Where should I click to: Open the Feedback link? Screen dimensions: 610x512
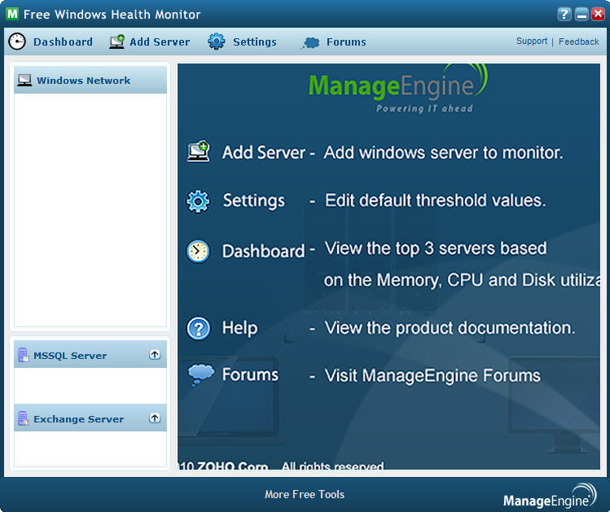578,42
